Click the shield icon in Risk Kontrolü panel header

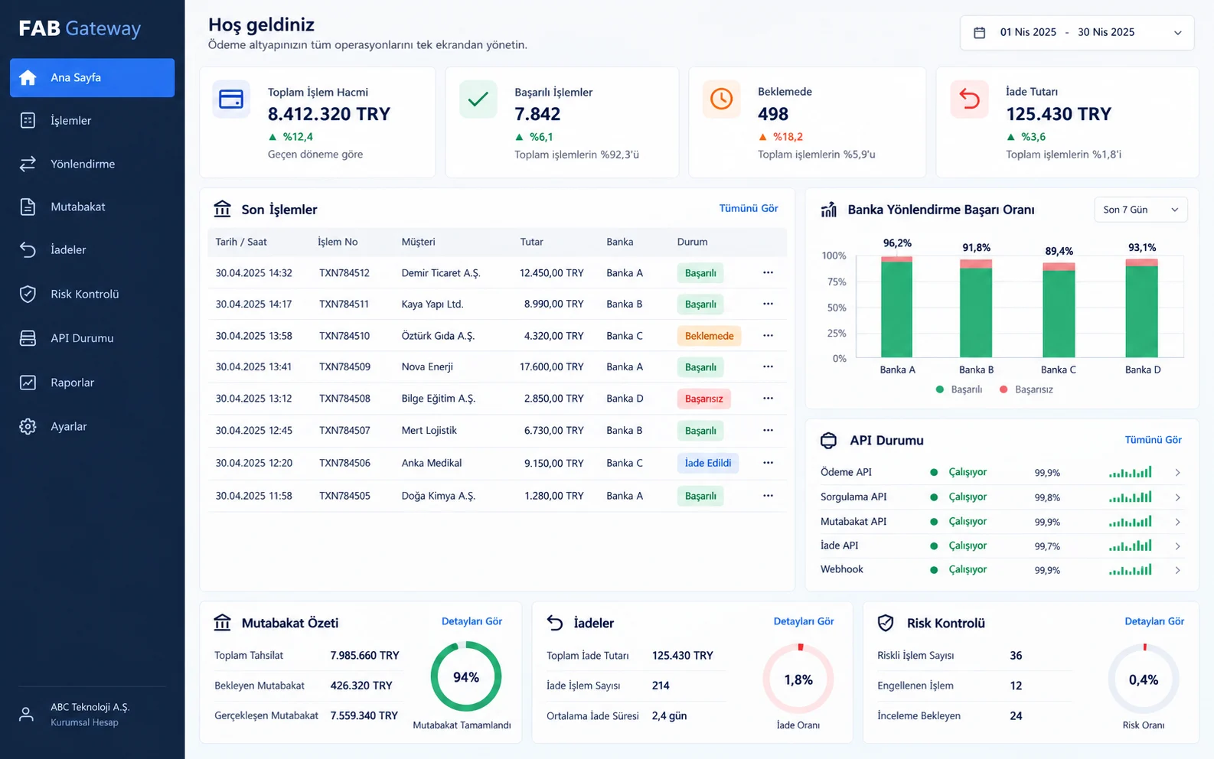coord(886,623)
